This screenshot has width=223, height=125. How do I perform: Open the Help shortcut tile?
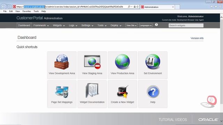coord(153,94)
